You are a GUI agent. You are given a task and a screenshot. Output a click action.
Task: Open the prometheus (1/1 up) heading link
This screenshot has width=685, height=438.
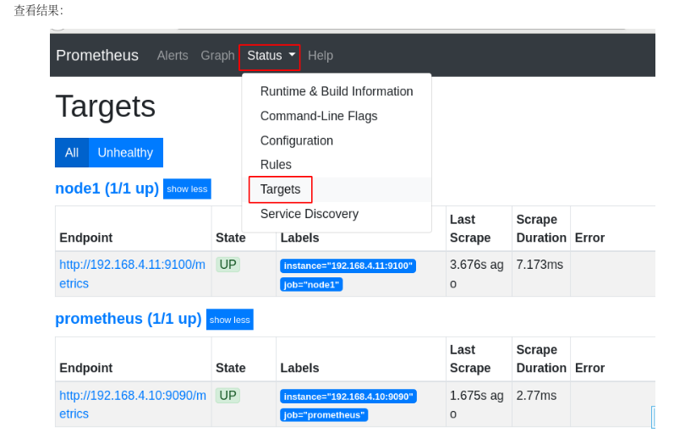[x=129, y=320]
